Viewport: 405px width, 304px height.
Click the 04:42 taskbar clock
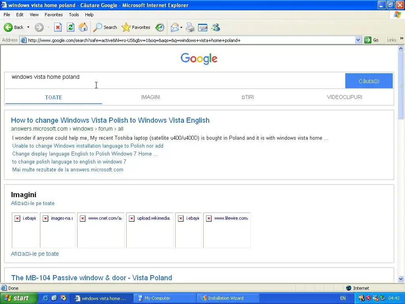[394, 298]
